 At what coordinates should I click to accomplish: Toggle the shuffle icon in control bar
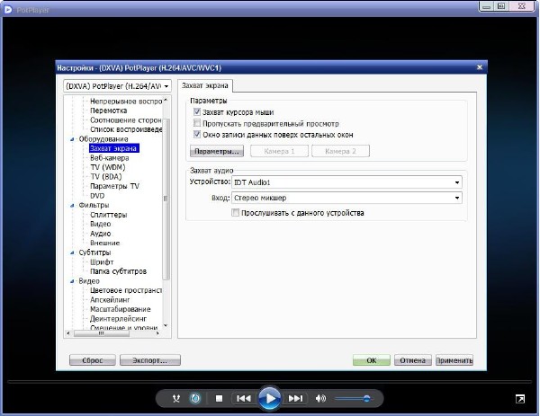pyautogui.click(x=176, y=398)
